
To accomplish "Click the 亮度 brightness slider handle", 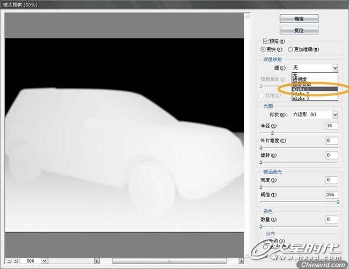I will click(x=261, y=187).
